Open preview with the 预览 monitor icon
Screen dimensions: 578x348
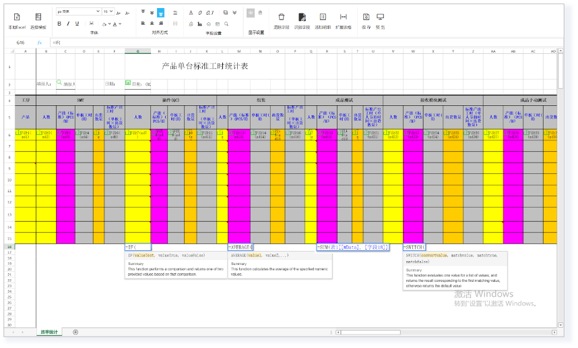pos(381,18)
